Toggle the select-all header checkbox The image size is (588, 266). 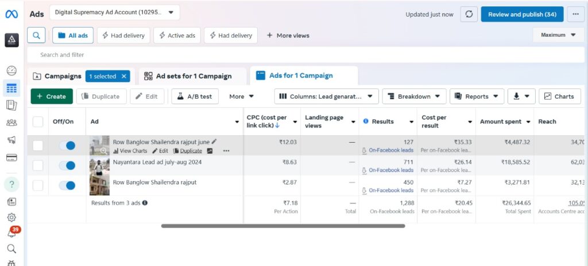pos(38,122)
